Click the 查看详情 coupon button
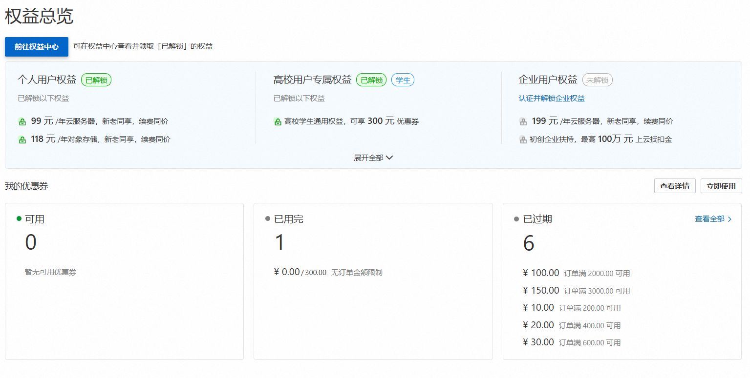Image resolution: width=750 pixels, height=378 pixels. pyautogui.click(x=674, y=186)
